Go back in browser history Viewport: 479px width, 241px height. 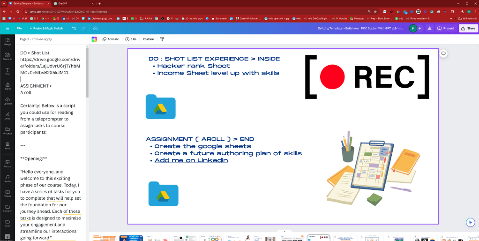coord(4,11)
